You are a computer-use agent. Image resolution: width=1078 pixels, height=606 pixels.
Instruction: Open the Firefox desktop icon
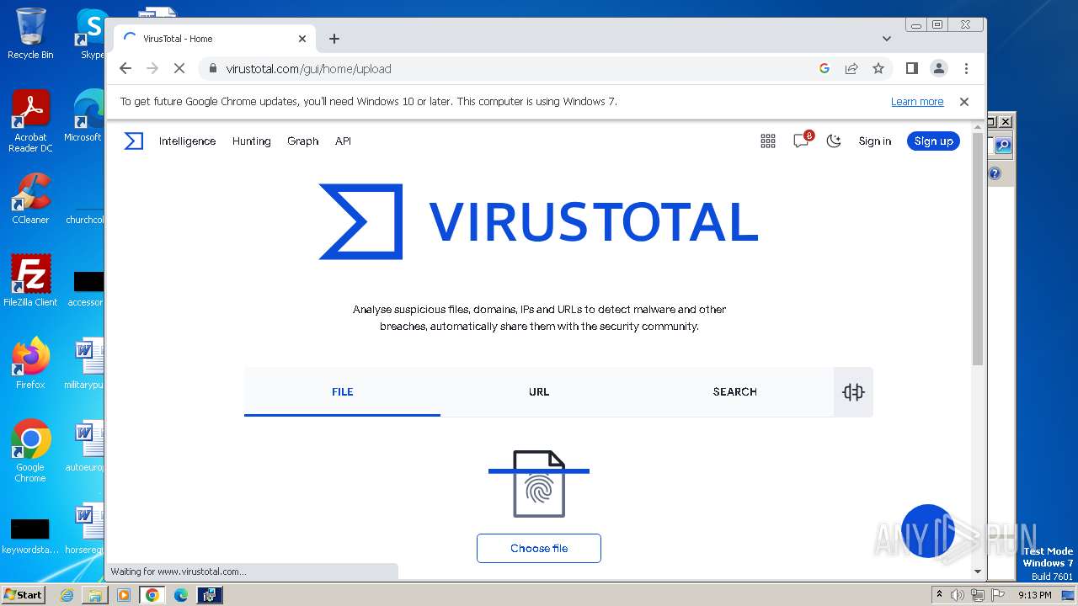point(30,364)
